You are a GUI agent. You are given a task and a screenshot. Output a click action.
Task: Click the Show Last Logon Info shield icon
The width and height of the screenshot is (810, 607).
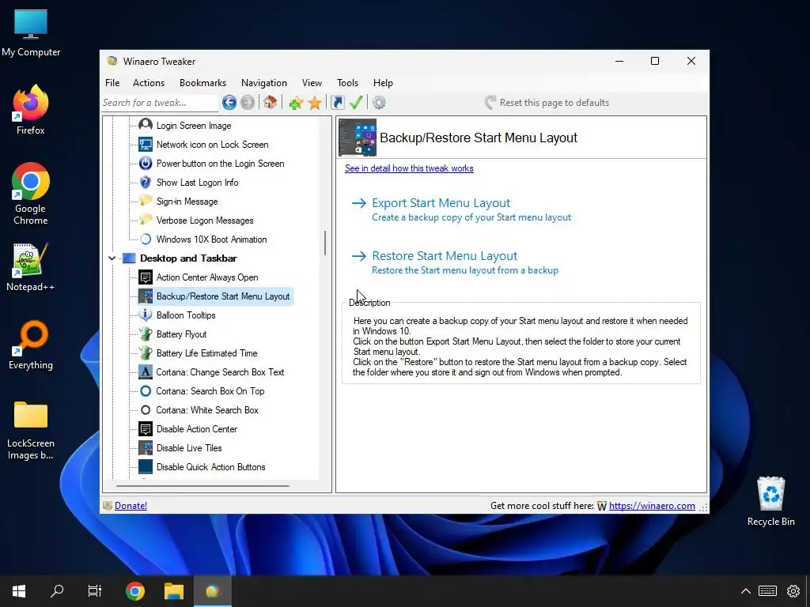pos(146,183)
